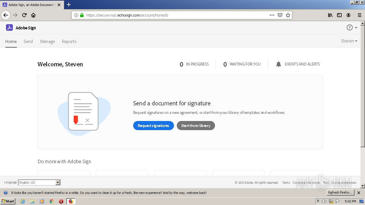The image size is (365, 205).
Task: Go to the Manage tab
Action: pos(47,42)
